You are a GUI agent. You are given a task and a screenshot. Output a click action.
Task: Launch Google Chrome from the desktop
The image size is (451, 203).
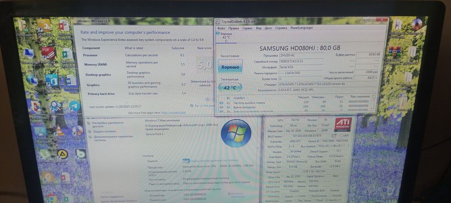point(52,198)
